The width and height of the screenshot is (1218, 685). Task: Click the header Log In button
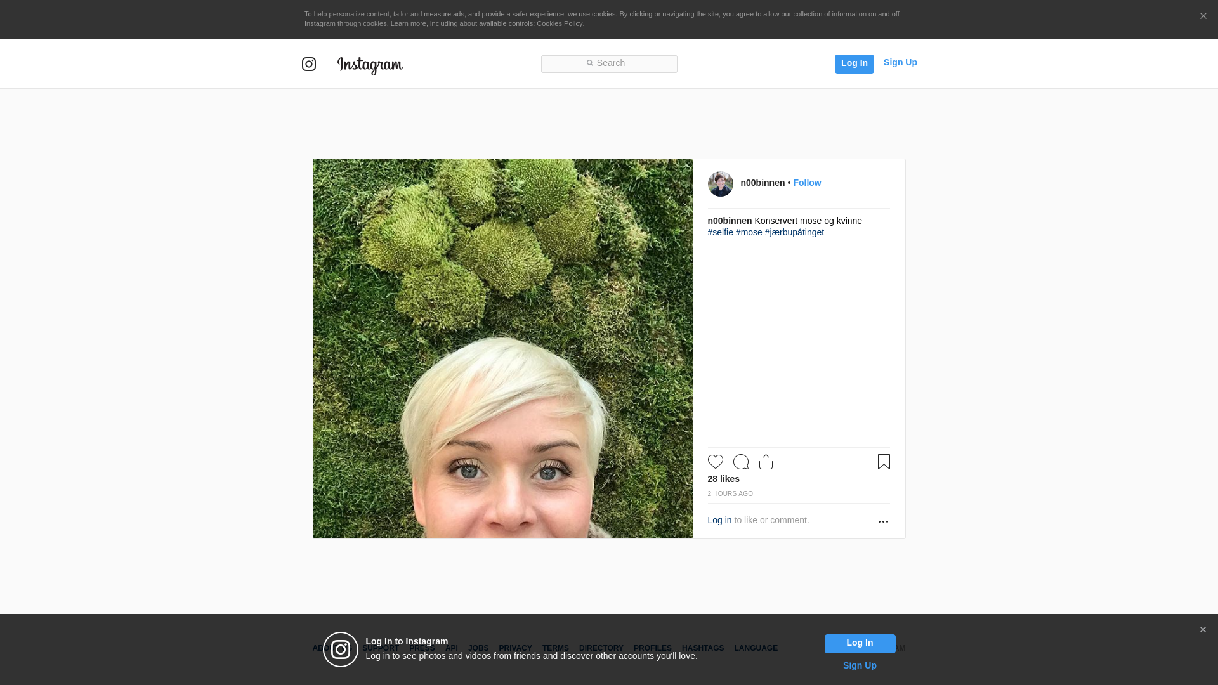(854, 63)
